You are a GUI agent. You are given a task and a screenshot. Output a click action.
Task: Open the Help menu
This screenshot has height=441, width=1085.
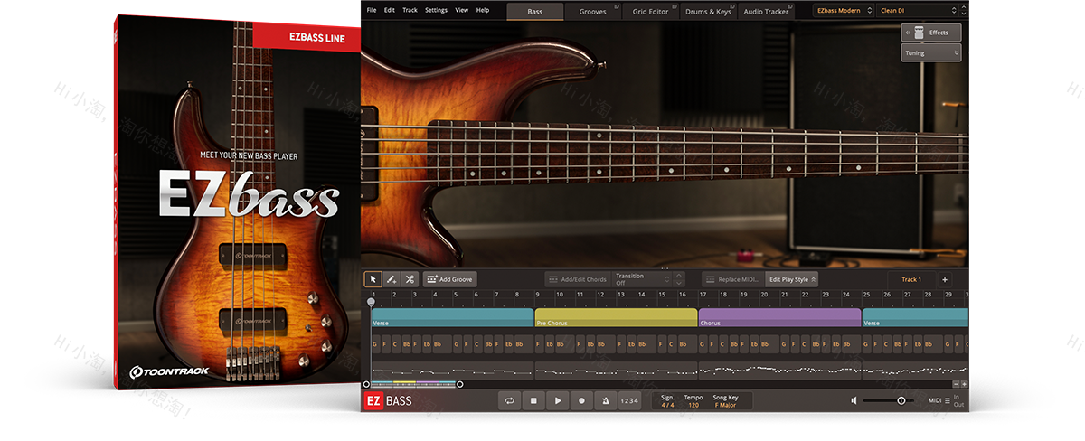pyautogui.click(x=483, y=10)
